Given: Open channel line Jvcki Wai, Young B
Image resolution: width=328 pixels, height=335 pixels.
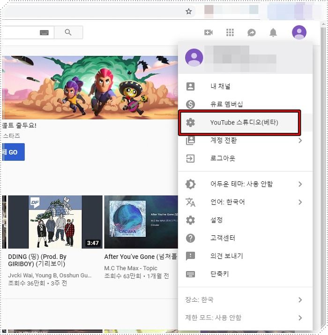Looking at the screenshot, I should (x=50, y=275).
